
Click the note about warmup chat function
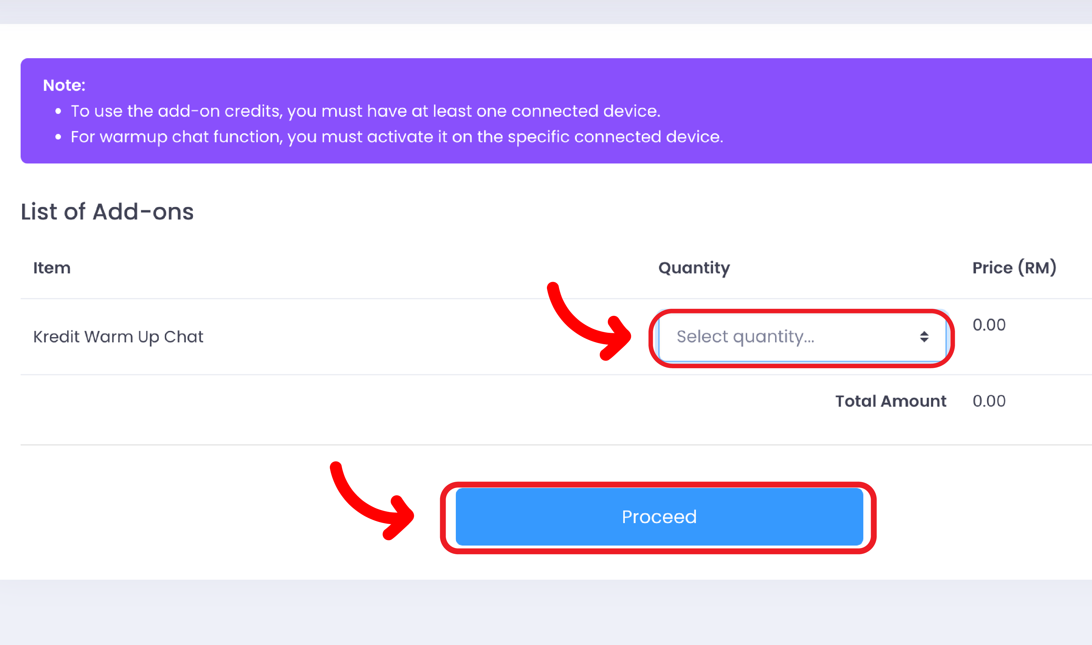pos(397,137)
